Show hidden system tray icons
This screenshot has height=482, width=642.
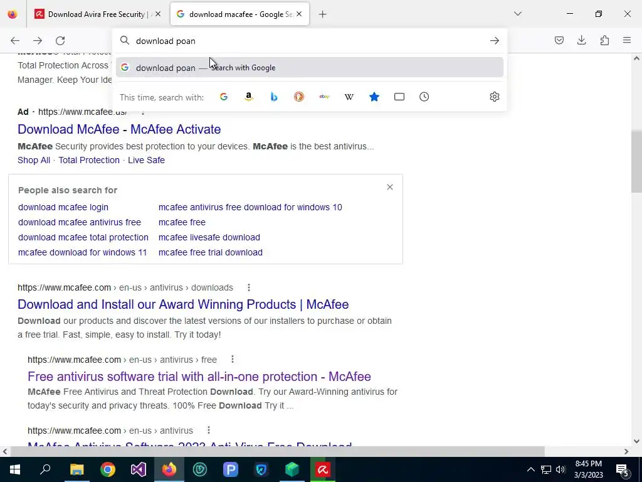tap(530, 469)
